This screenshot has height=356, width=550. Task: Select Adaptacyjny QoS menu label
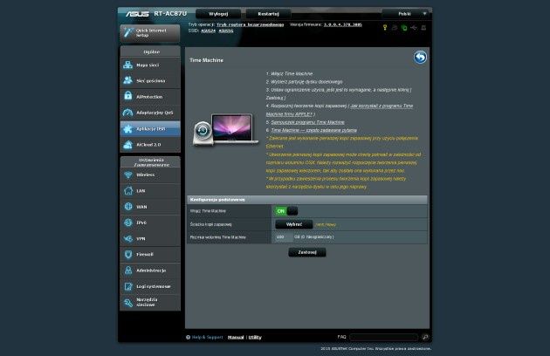point(155,113)
